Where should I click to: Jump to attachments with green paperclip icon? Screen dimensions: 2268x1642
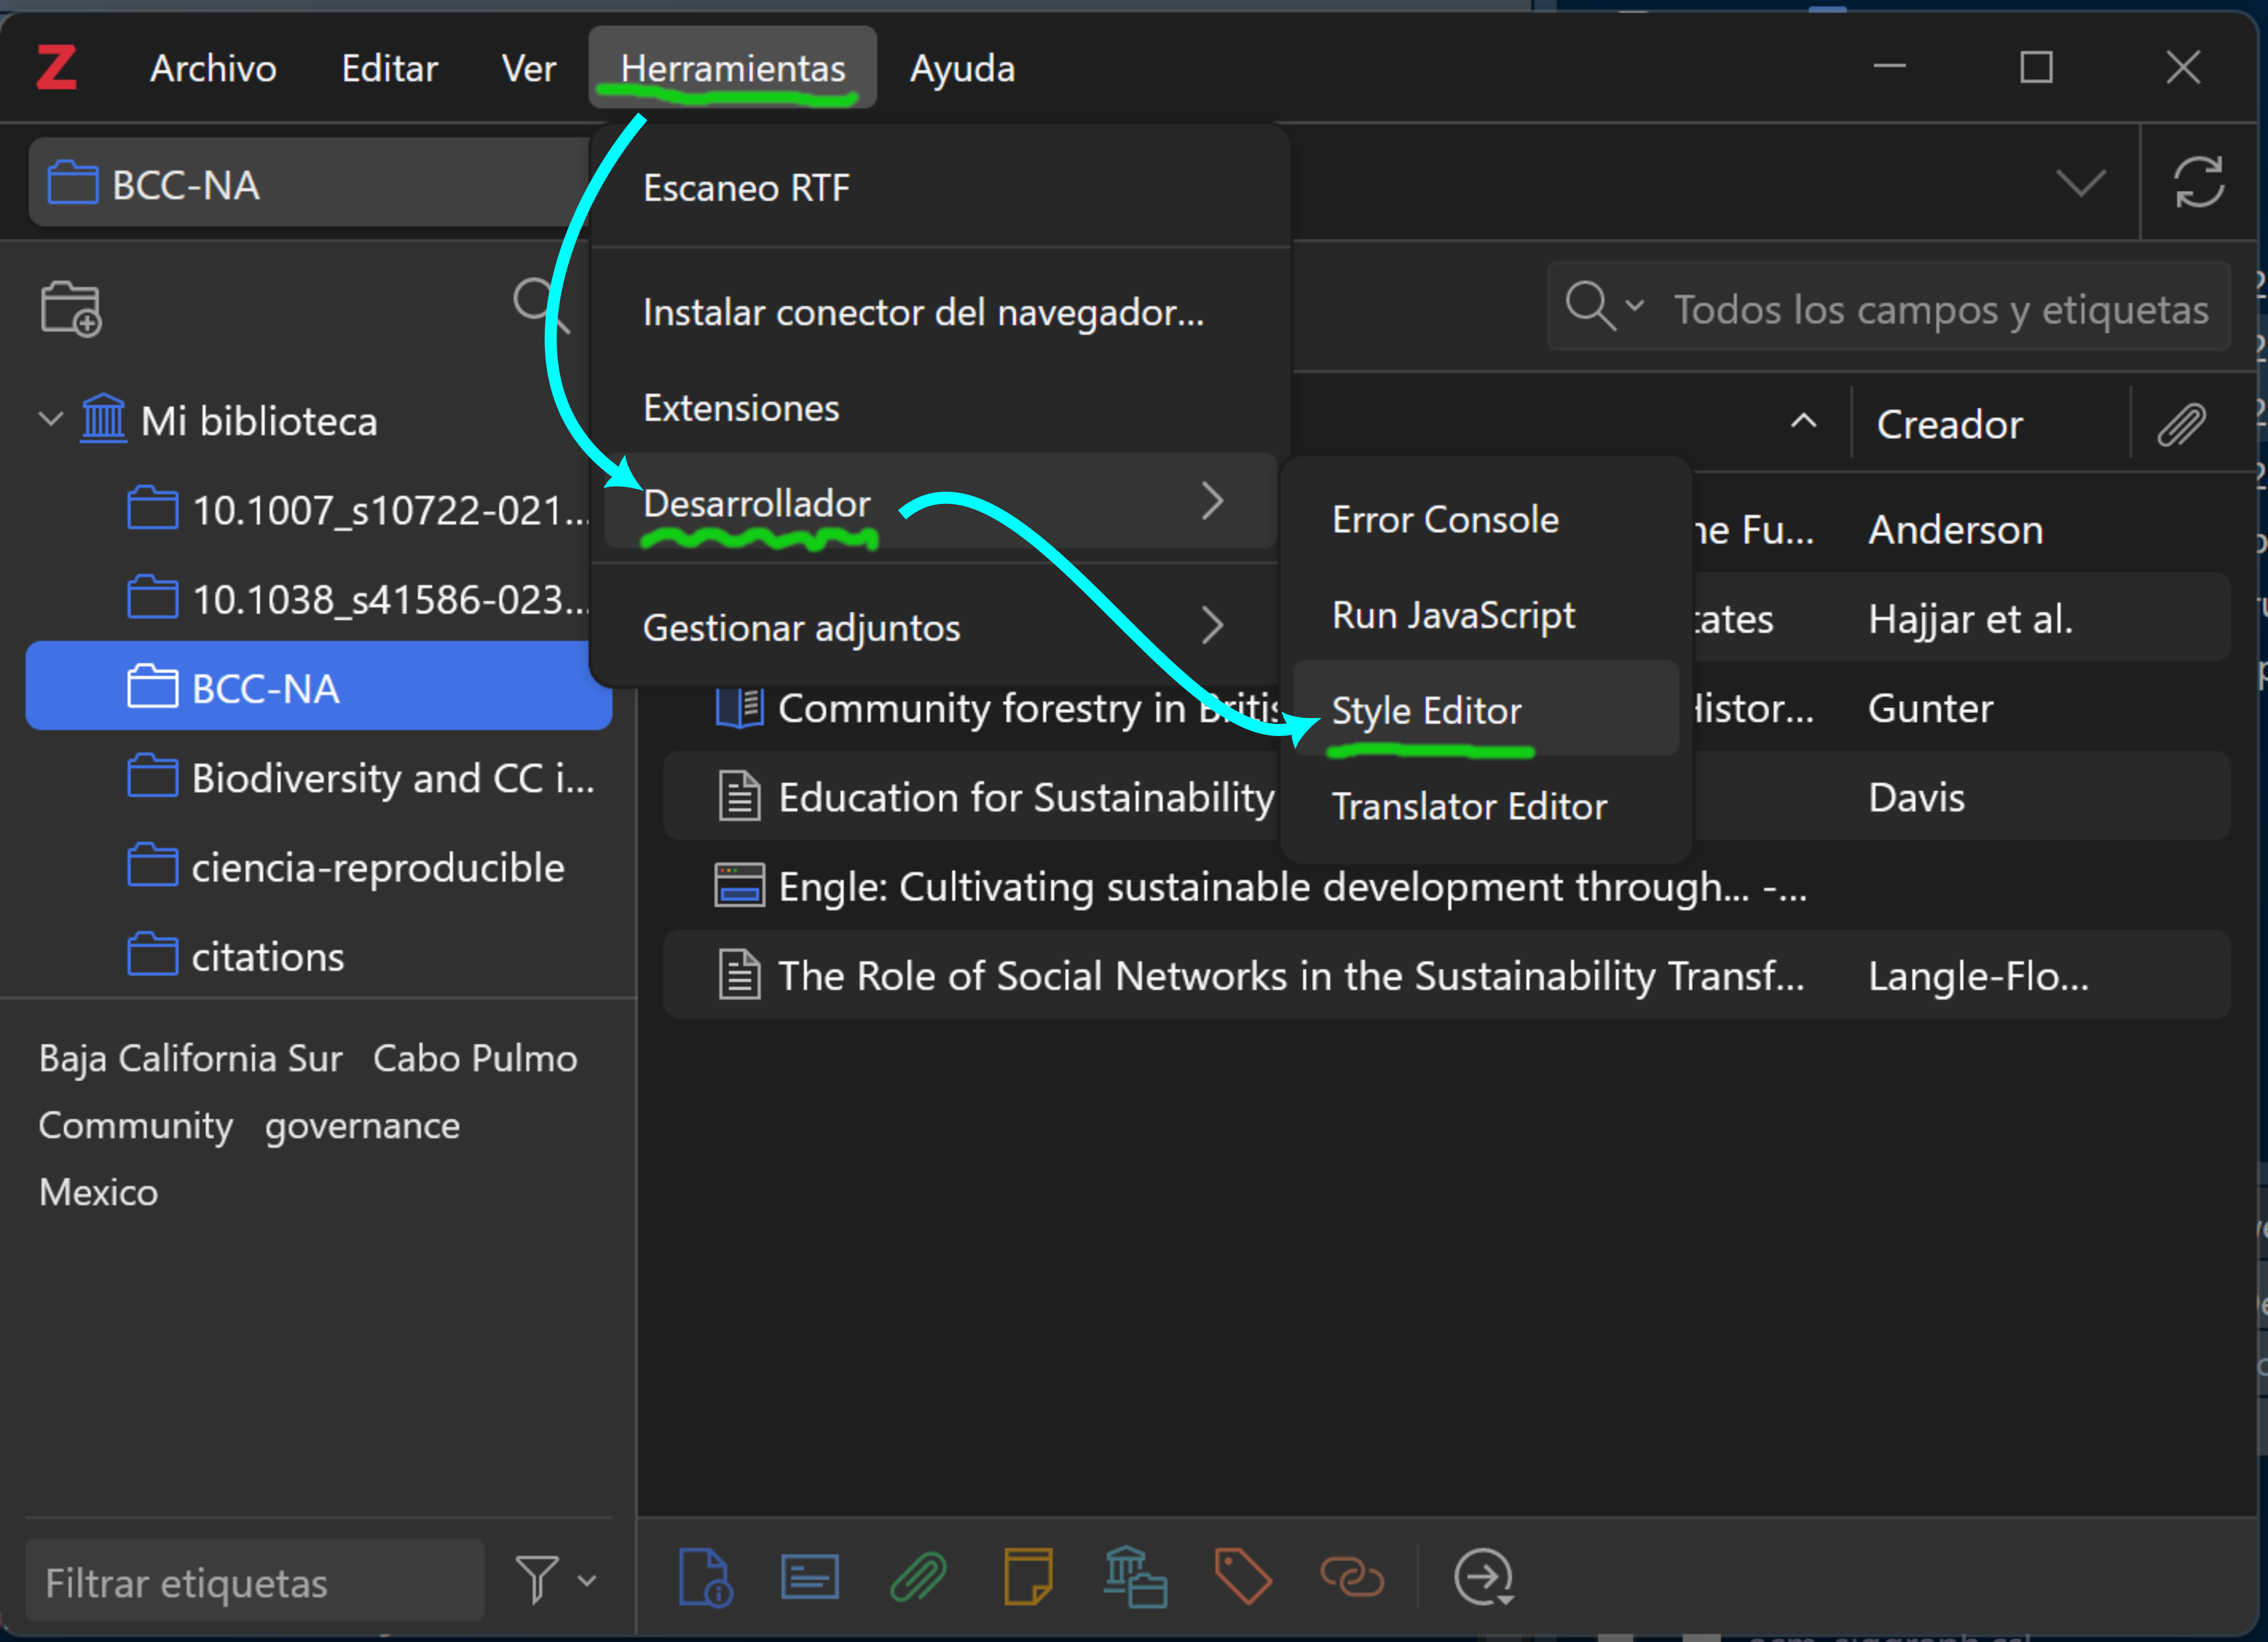coord(918,1577)
